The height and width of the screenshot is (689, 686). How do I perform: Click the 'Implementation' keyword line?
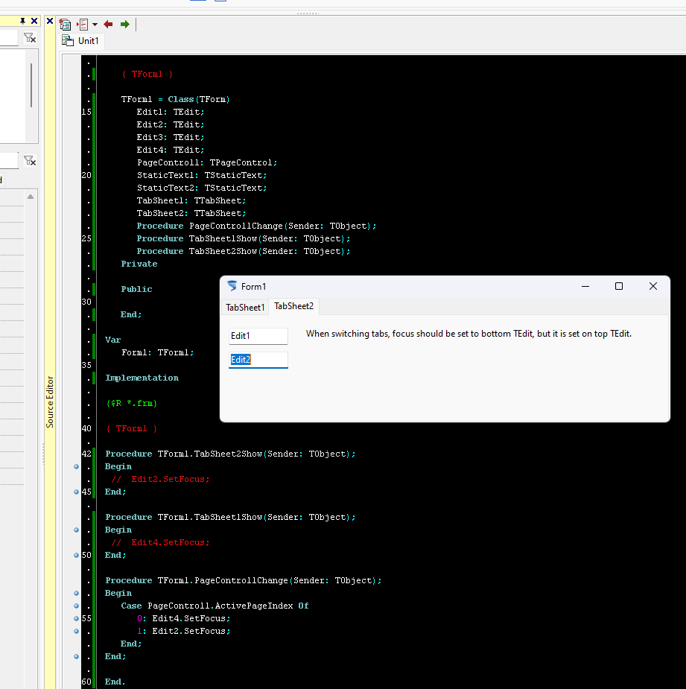pyautogui.click(x=142, y=378)
